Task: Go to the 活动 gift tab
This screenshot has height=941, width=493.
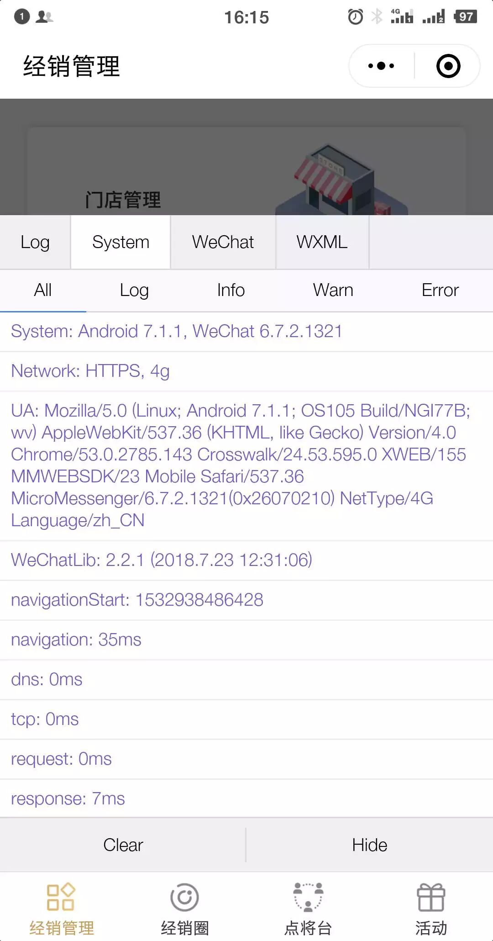Action: tap(431, 908)
